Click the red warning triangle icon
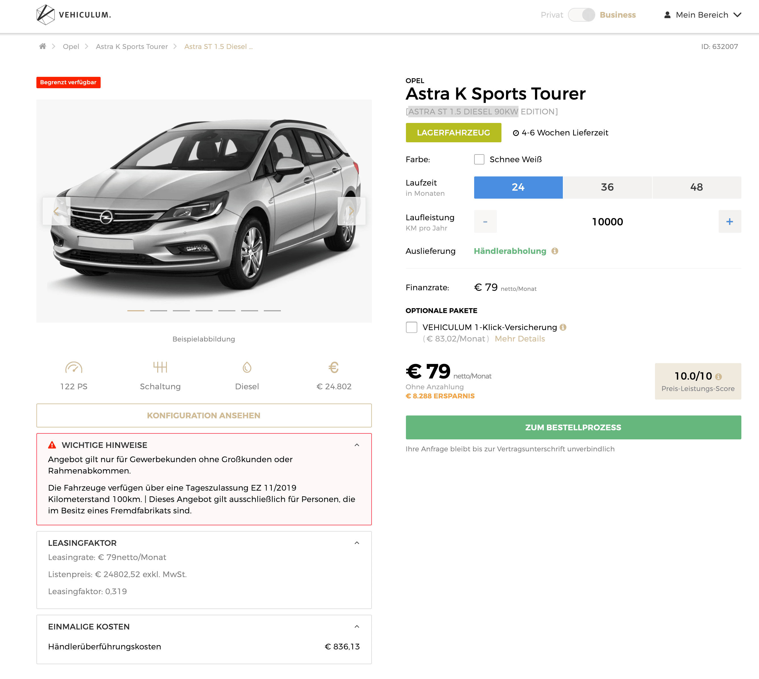 pos(52,445)
